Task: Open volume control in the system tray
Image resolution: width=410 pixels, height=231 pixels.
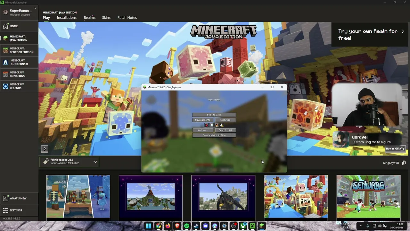Action: [380, 226]
